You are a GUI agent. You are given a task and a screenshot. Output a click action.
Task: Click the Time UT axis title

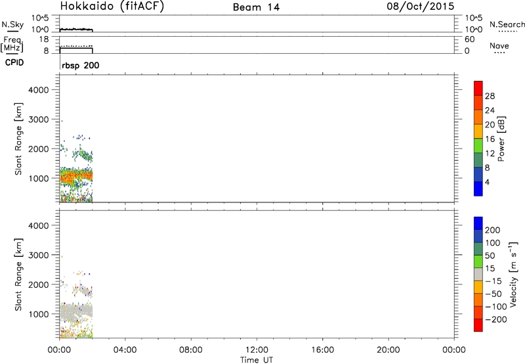pyautogui.click(x=257, y=360)
